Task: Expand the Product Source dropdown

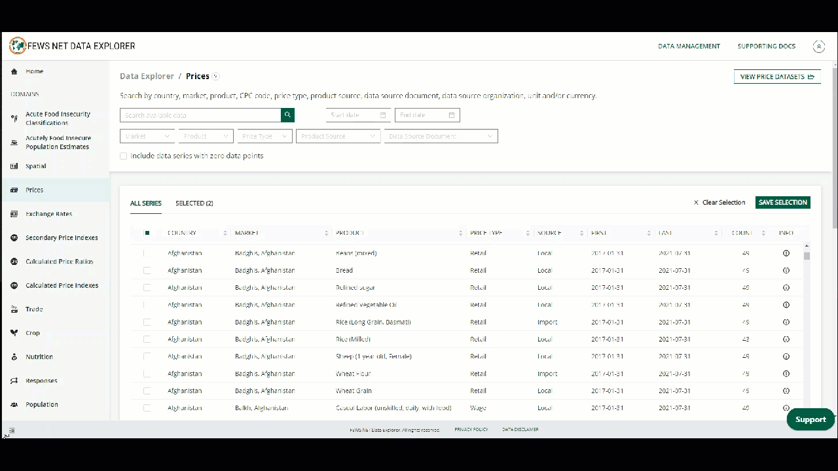Action: 338,136
